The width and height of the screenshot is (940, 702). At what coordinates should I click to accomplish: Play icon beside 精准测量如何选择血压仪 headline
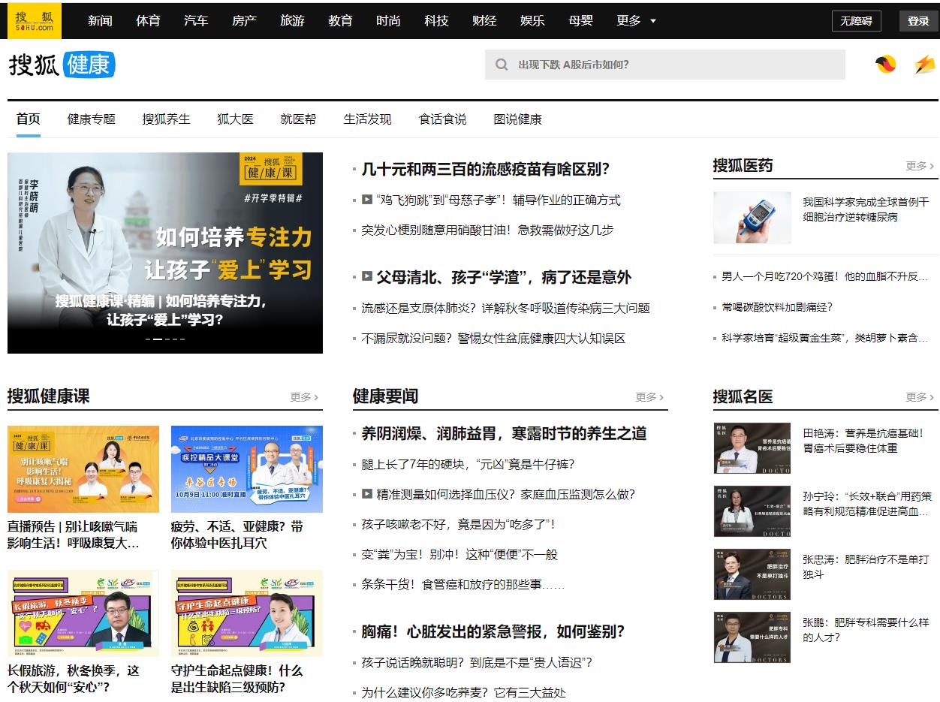[x=367, y=494]
